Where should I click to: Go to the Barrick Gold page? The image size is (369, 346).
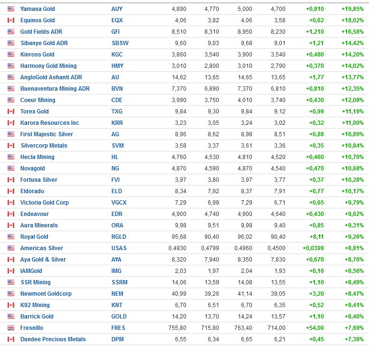(x=37, y=316)
